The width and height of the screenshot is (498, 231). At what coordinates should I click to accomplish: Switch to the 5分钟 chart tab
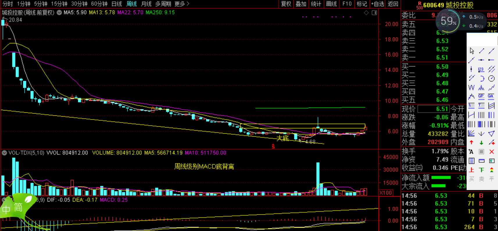[41, 4]
